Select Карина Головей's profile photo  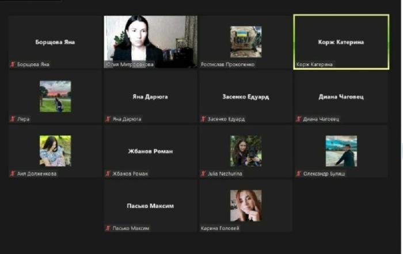pyautogui.click(x=246, y=206)
